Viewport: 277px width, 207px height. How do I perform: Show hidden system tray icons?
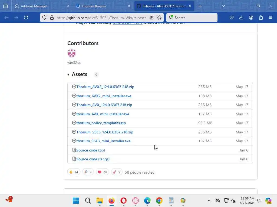tap(209, 201)
